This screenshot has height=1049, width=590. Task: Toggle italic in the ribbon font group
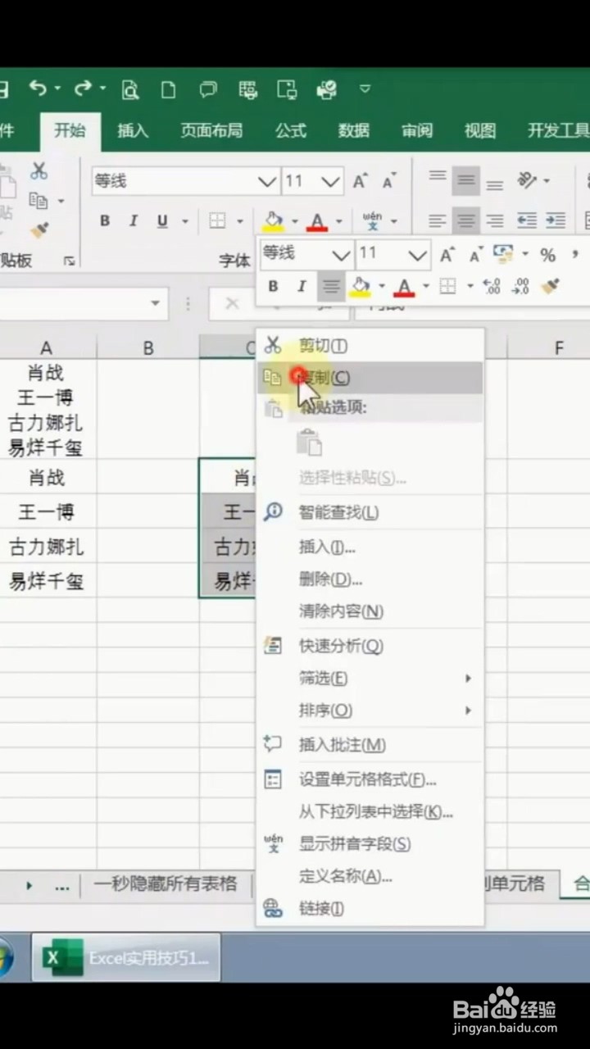(133, 220)
